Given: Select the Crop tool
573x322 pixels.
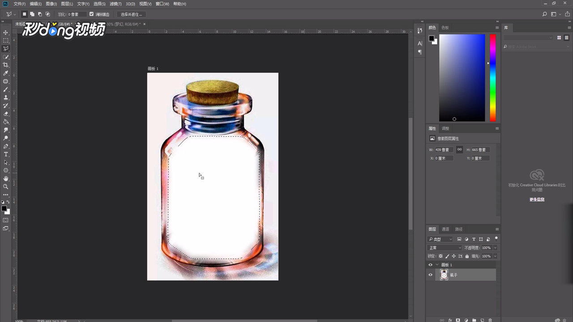Looking at the screenshot, I should coord(6,65).
